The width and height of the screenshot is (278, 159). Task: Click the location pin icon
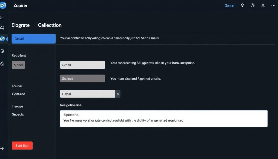click(242, 5)
